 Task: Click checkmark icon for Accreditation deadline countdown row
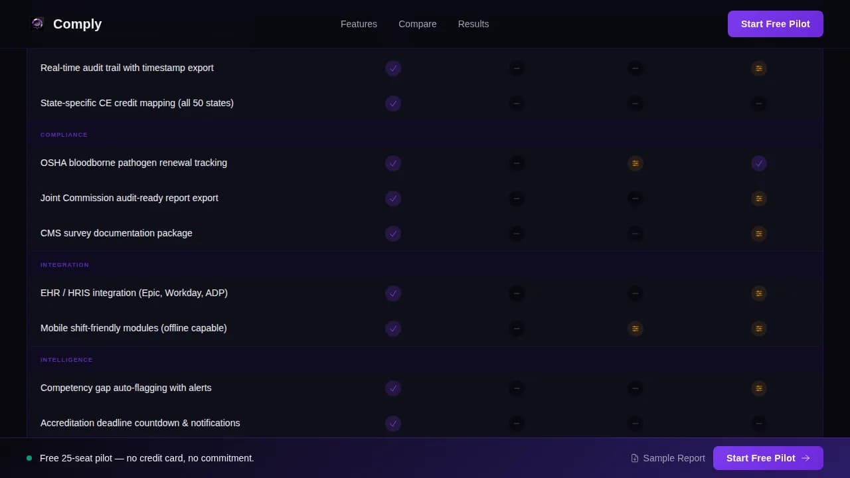(393, 424)
